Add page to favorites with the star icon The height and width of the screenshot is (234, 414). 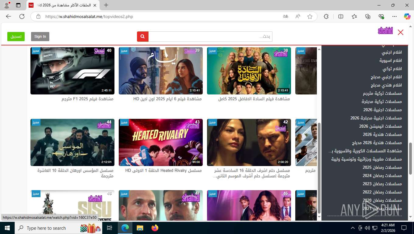[x=310, y=16]
